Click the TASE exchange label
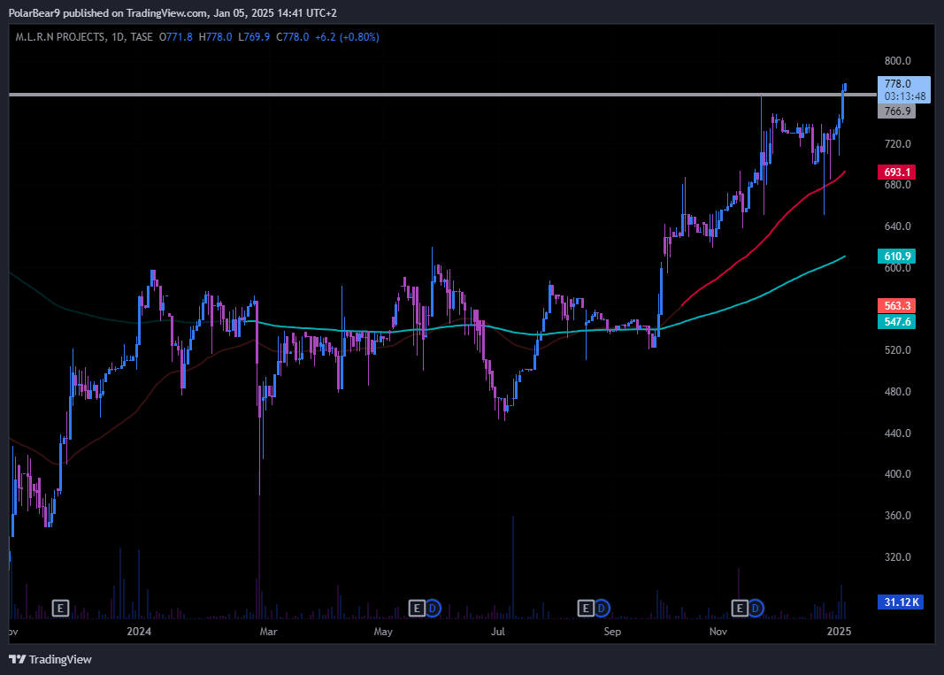This screenshot has height=675, width=944. click(x=142, y=37)
